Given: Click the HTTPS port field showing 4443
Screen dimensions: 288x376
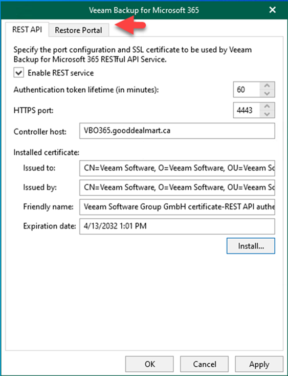Looking at the screenshot, I should pyautogui.click(x=247, y=110).
